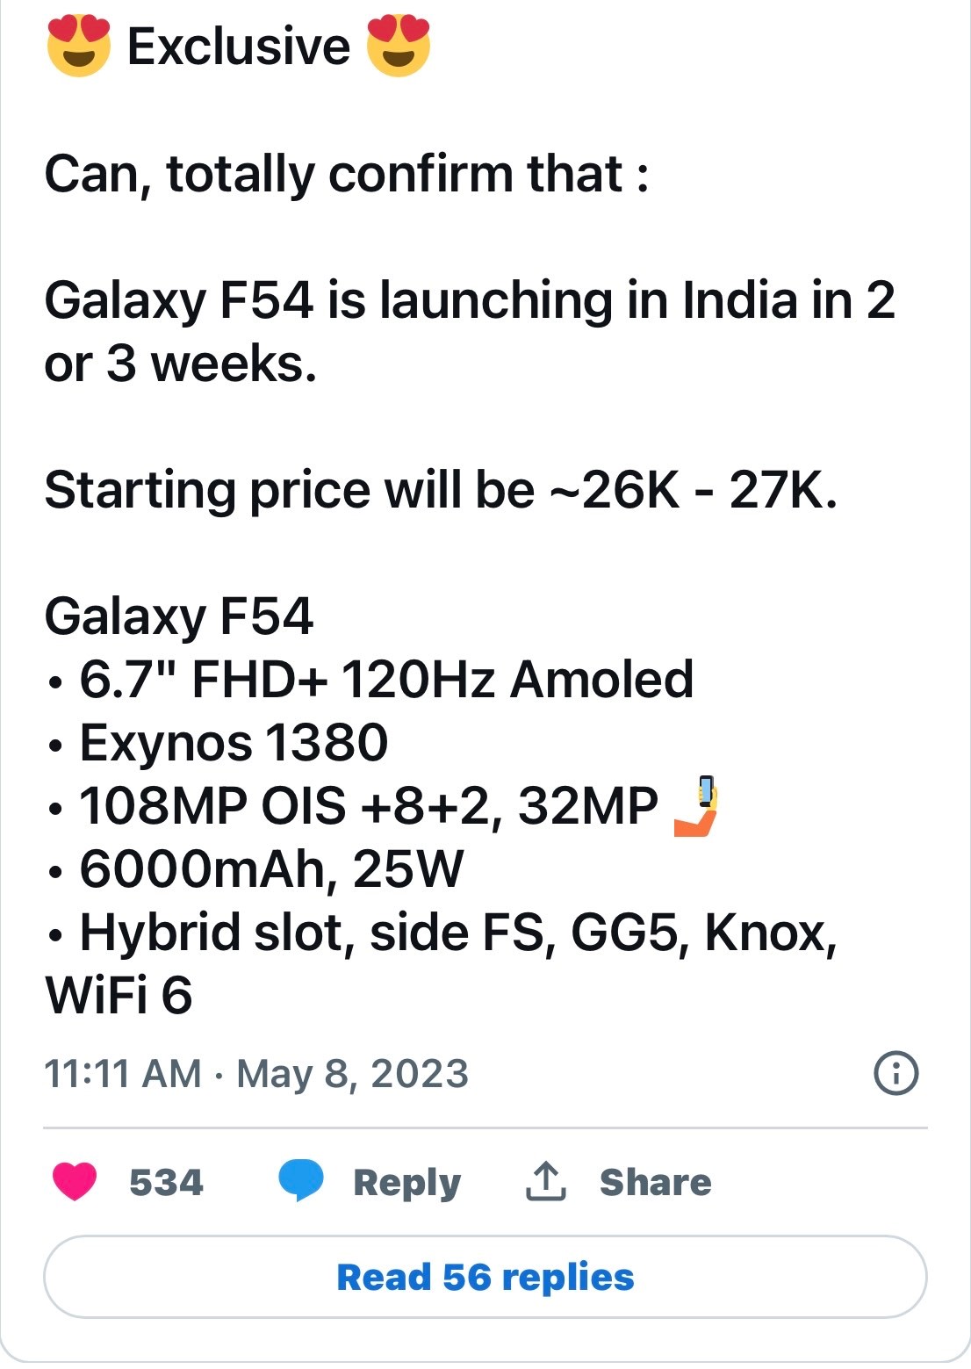Screen dimensions: 971x1369
Task: Open the 11:11 AM May 8, 2023 timestamp
Action: click(256, 1074)
